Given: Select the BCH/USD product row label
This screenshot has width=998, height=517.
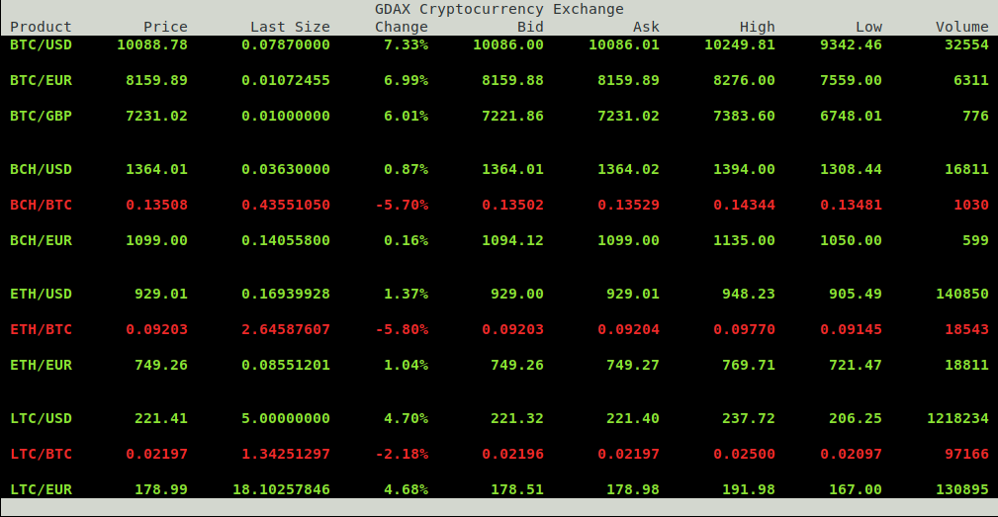Looking at the screenshot, I should [x=41, y=169].
